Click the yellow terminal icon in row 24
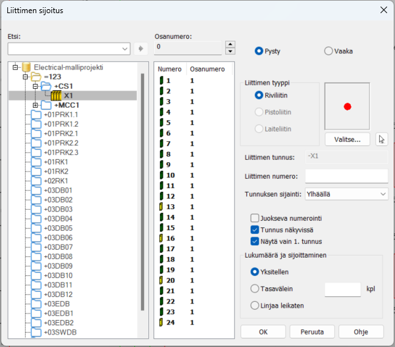 pyautogui.click(x=161, y=323)
